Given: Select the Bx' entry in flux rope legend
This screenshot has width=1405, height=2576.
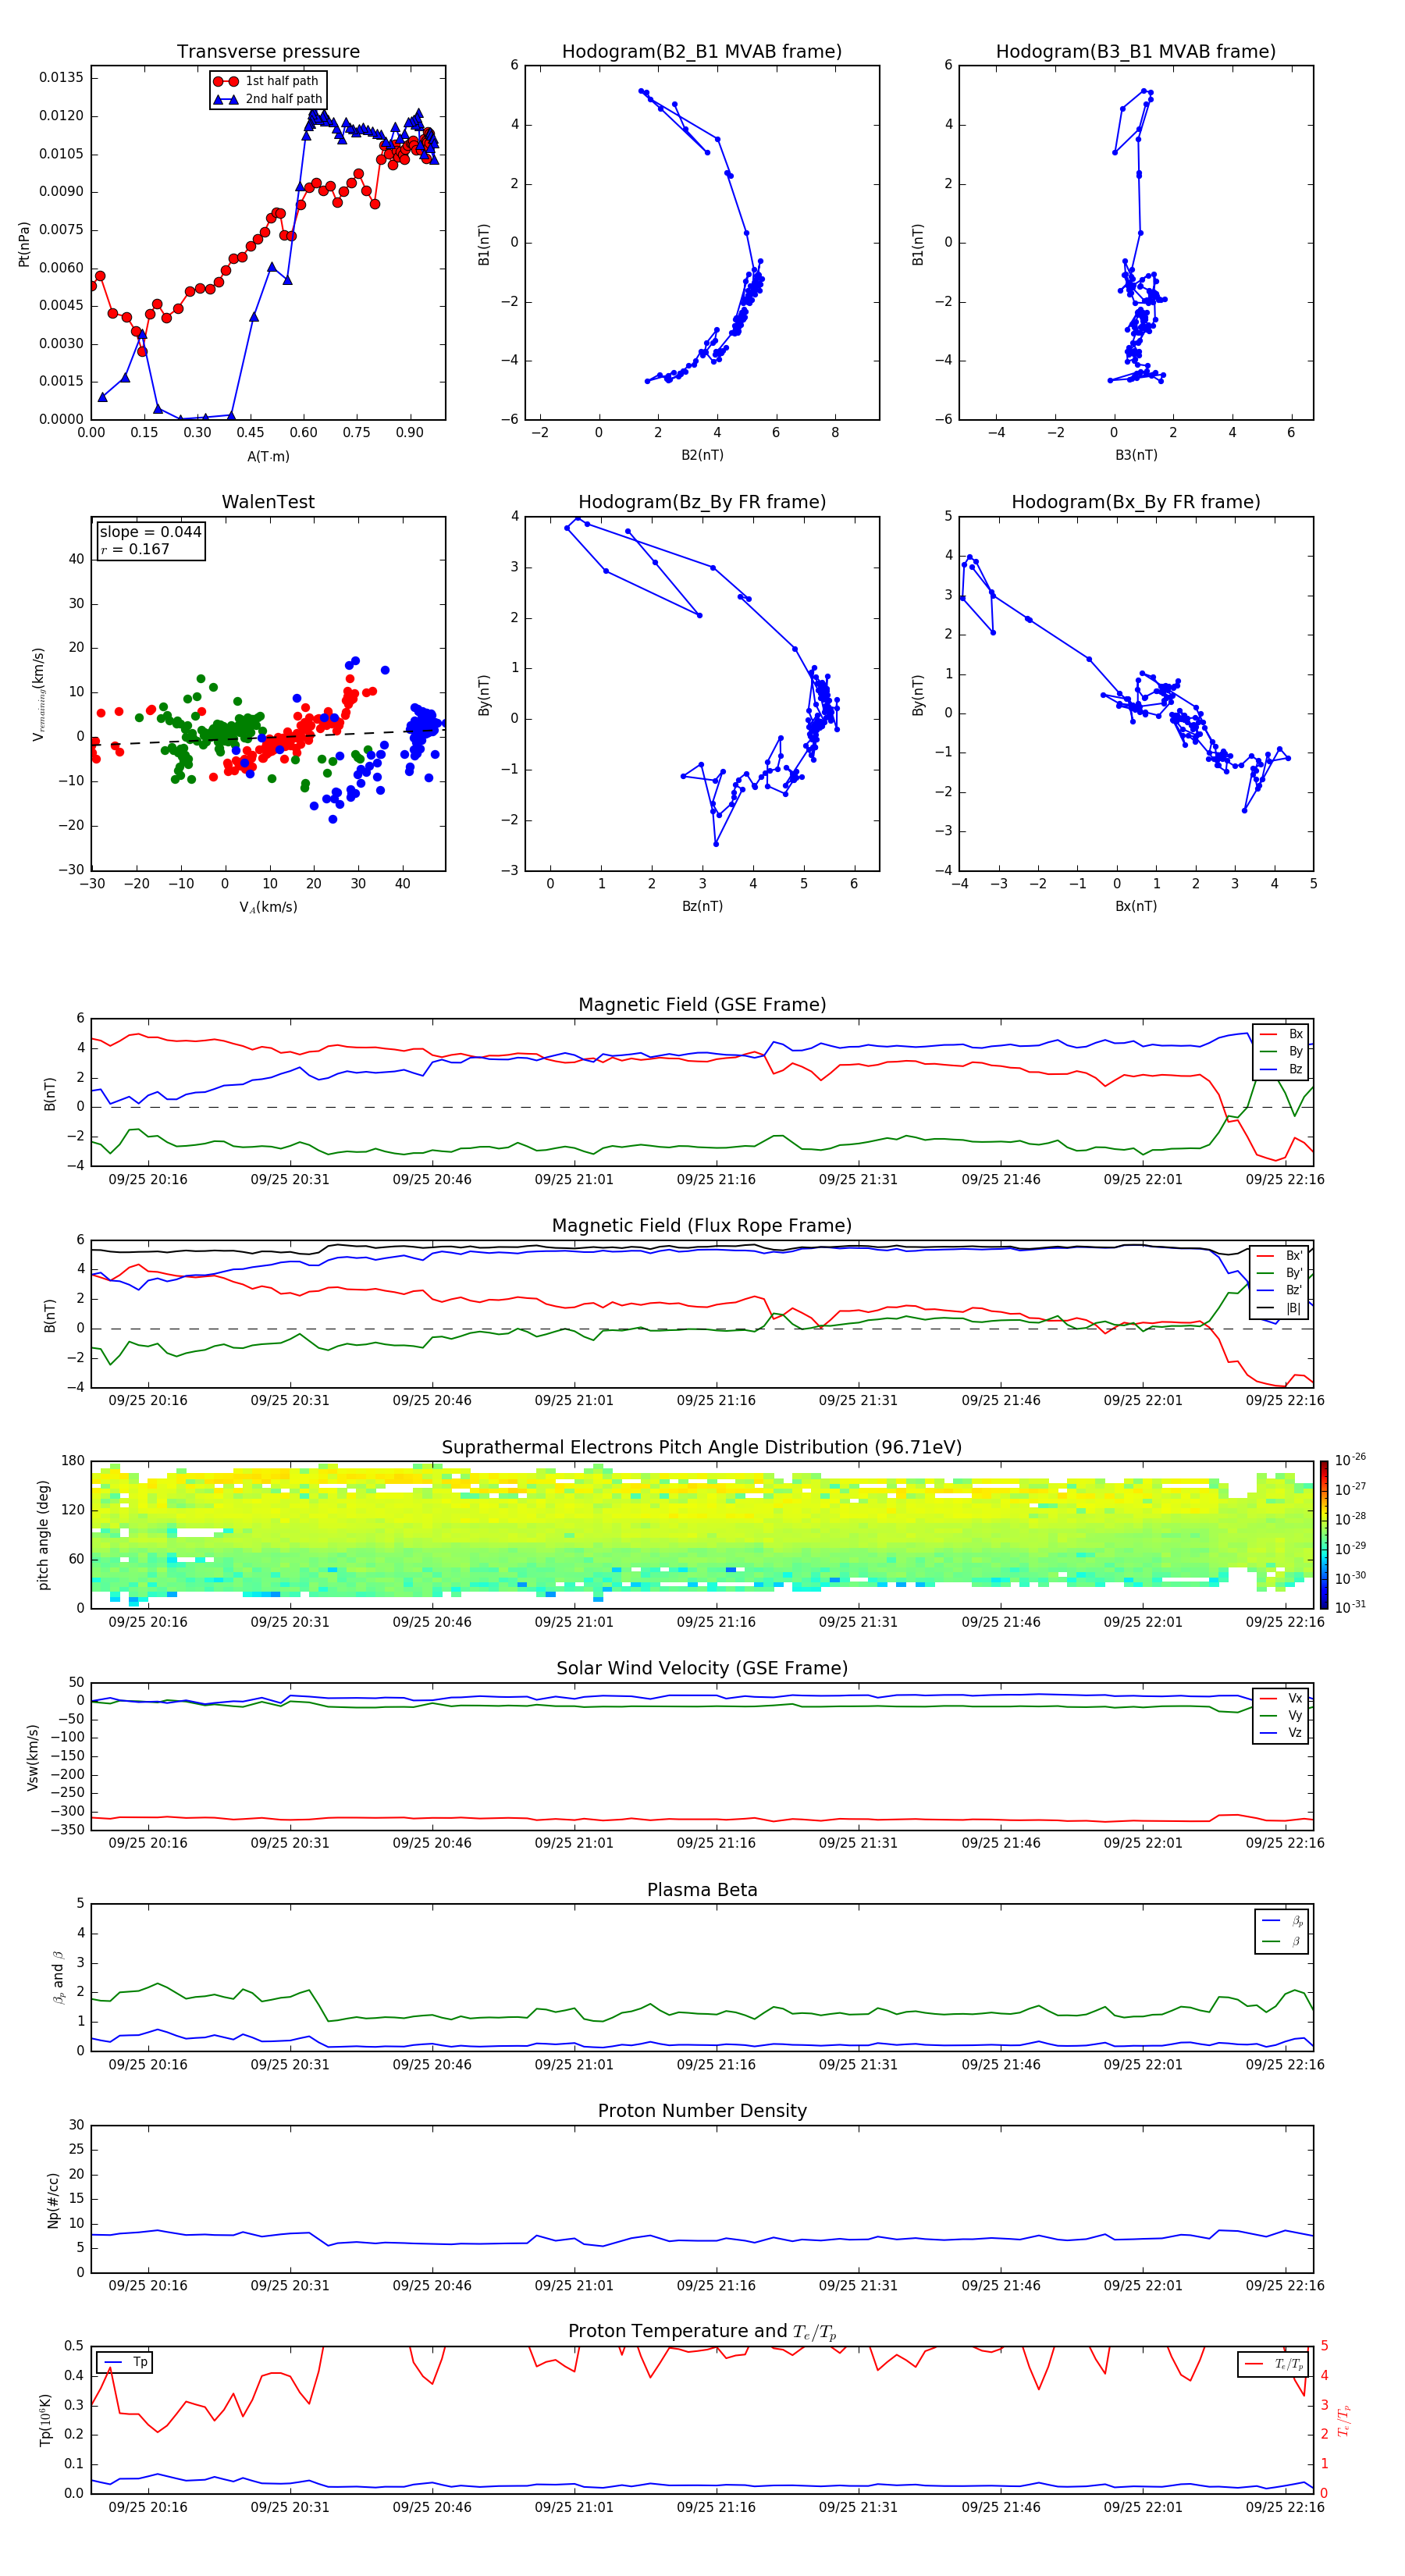Looking at the screenshot, I should coord(1280,1256).
